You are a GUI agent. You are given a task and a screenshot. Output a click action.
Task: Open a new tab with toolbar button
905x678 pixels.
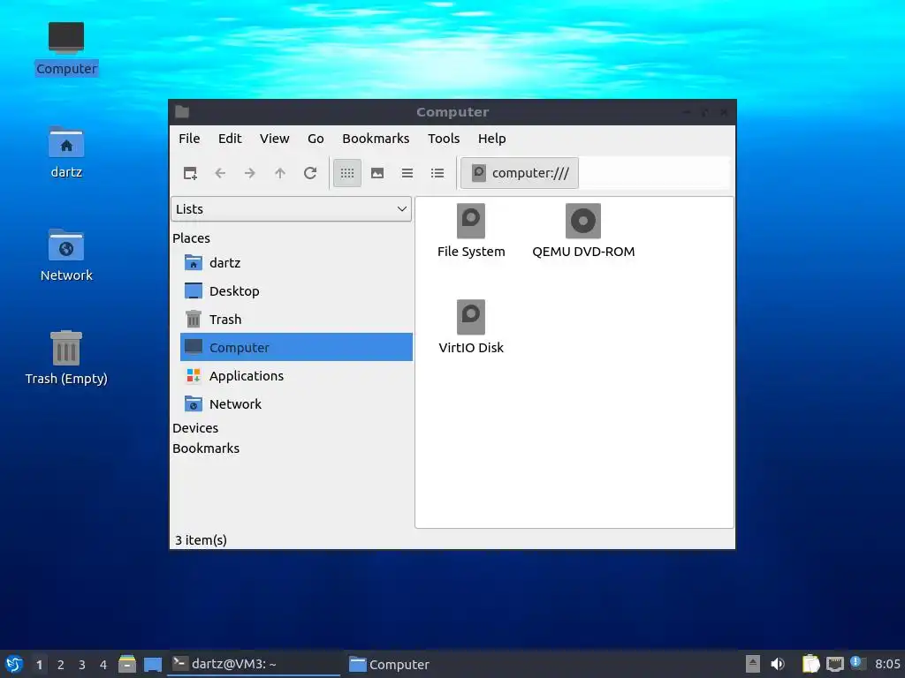click(190, 173)
